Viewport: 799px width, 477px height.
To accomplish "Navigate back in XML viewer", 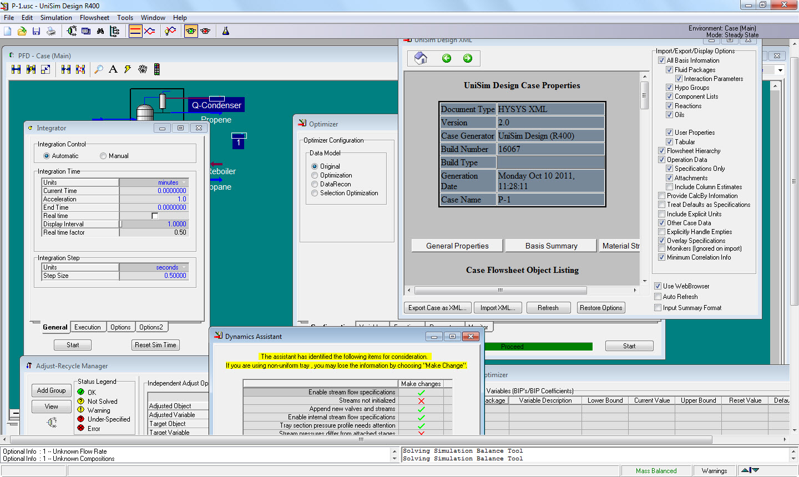I will pos(447,58).
